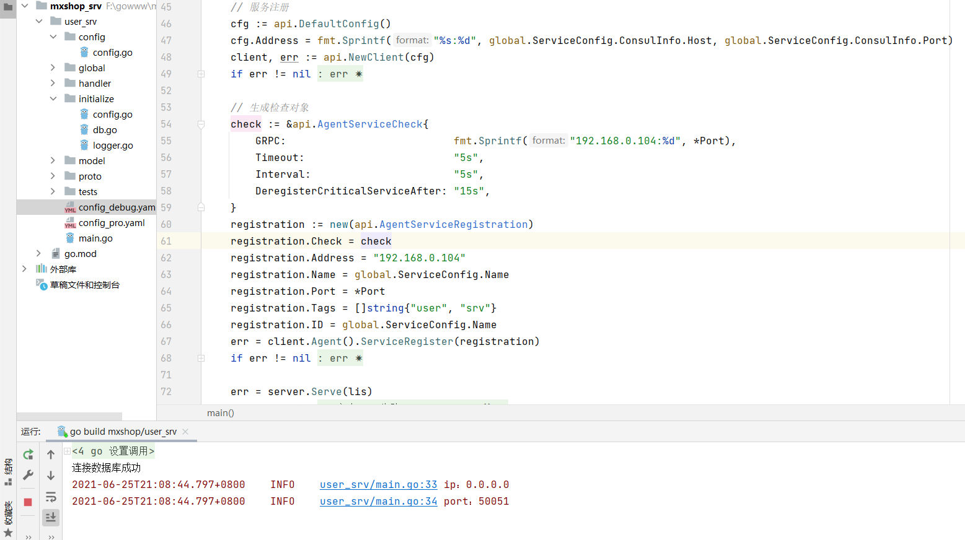The width and height of the screenshot is (965, 540).
Task: Open the Project tool window icon
Action: (x=8, y=7)
